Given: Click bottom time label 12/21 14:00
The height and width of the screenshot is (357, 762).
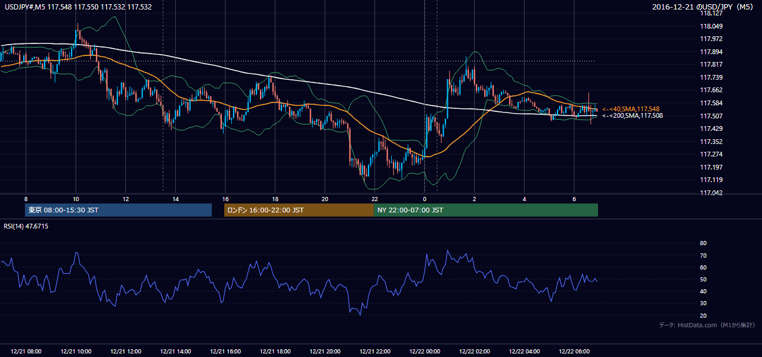Looking at the screenshot, I should point(175,352).
